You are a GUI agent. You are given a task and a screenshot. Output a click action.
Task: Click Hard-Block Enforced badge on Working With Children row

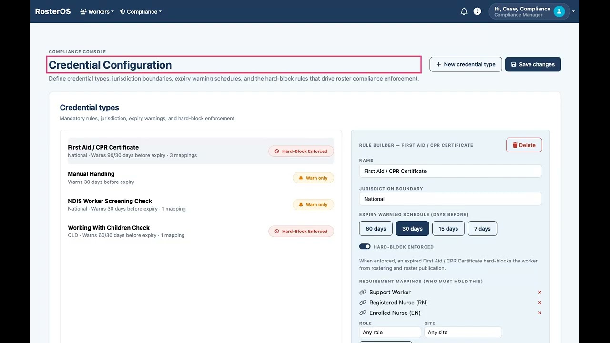(301, 231)
